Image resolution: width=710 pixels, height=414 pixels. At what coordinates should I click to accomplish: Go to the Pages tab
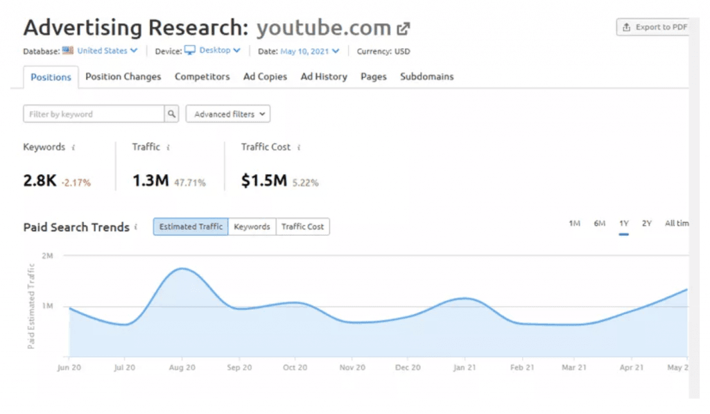374,76
